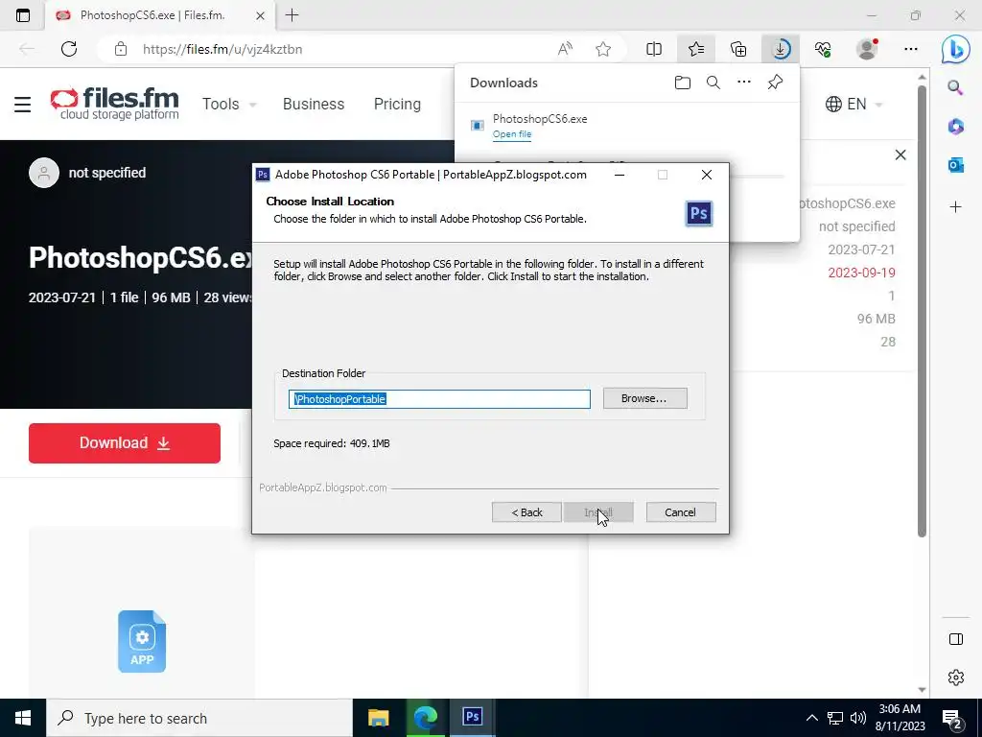
Task: Click Browse in the installer
Action: [644, 398]
